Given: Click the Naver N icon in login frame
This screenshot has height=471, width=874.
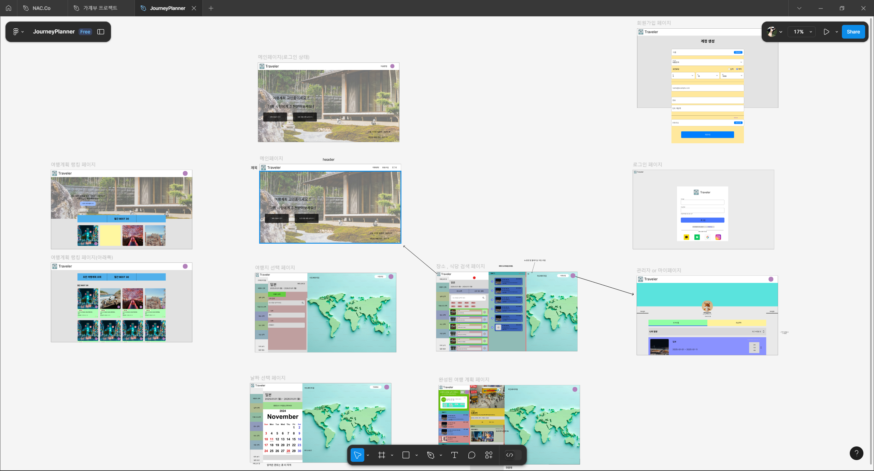Looking at the screenshot, I should [x=697, y=237].
